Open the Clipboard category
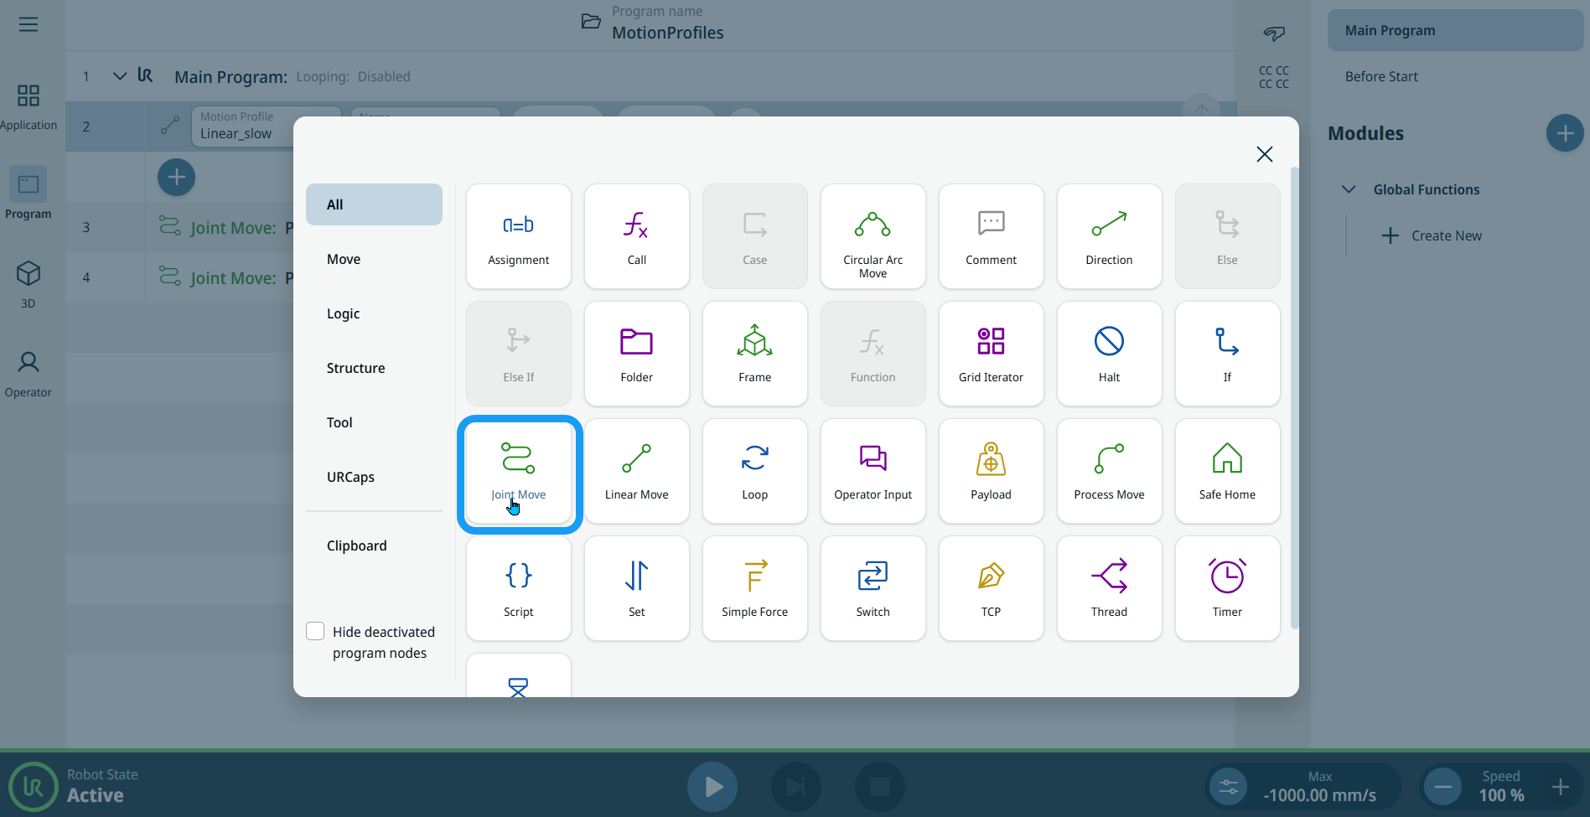1590x817 pixels. (x=357, y=546)
